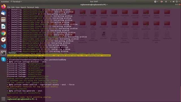Open the Help menu

[37, 7]
